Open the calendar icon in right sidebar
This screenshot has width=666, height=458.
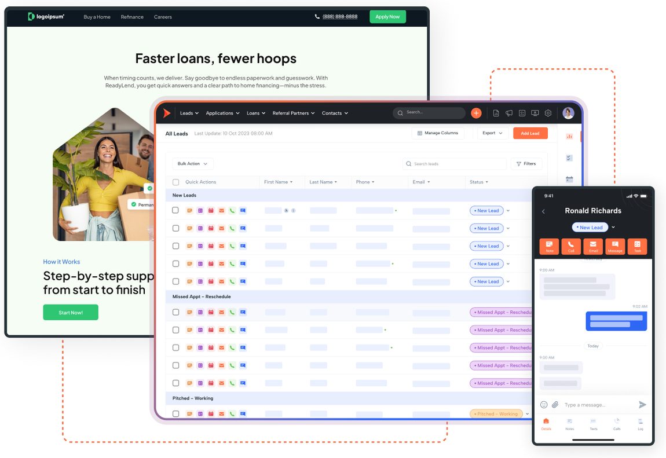570,179
